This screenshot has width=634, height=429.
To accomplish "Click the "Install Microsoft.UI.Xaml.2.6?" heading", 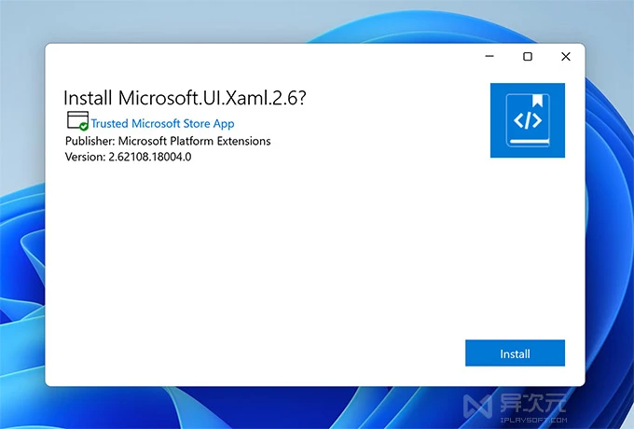I will [184, 98].
